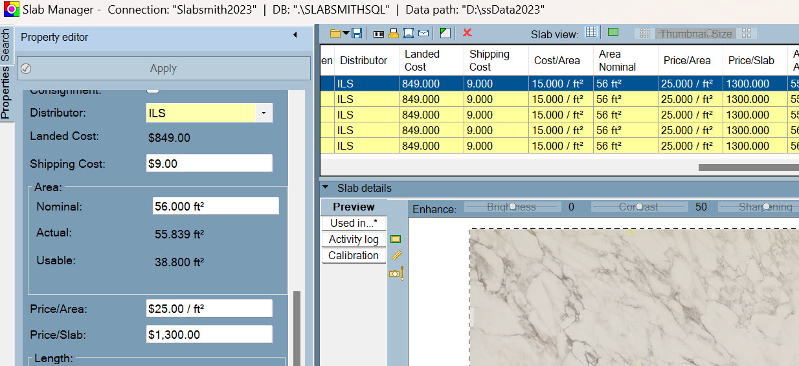Viewport: 799px width, 366px height.
Task: Toggle the Consignment checkbox
Action: [153, 91]
